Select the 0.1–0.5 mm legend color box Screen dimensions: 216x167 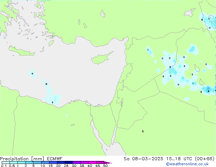click(6, 163)
